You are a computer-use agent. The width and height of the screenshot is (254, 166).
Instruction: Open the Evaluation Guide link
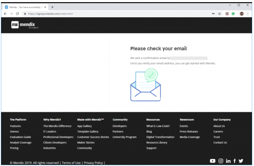coord(20,137)
